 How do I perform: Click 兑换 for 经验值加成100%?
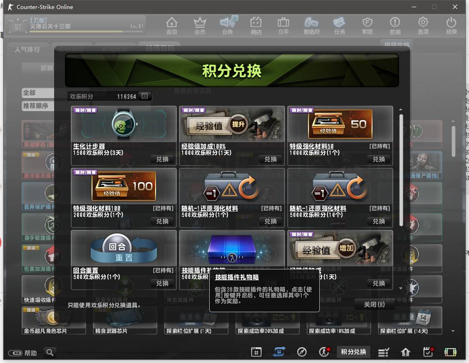(x=271, y=159)
